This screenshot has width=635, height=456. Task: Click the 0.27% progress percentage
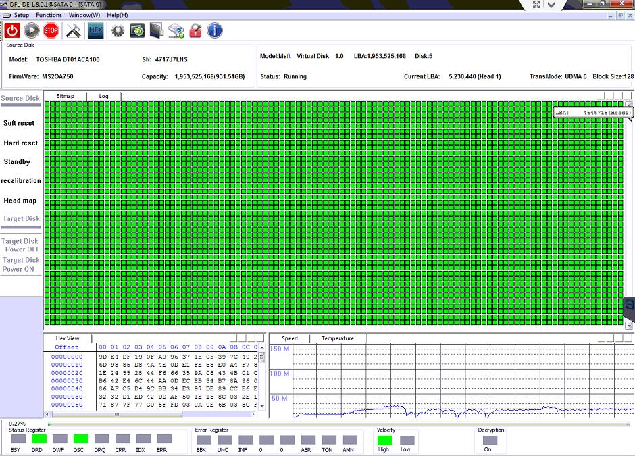(x=17, y=424)
